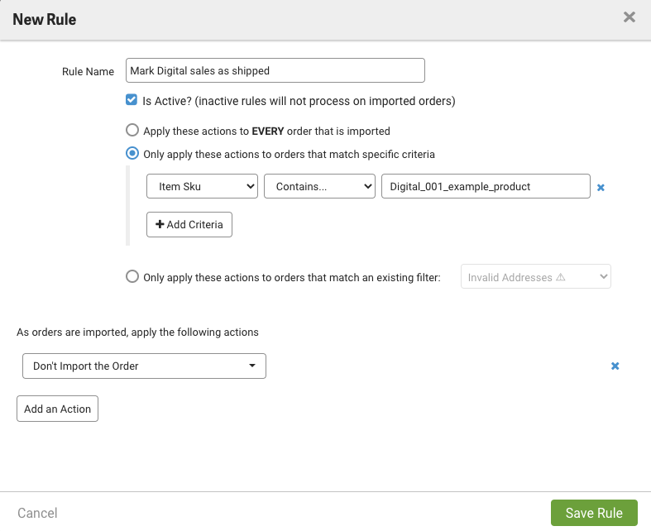Open the Item Sku field dropdown
Image resolution: width=651 pixels, height=531 pixels.
tap(202, 187)
